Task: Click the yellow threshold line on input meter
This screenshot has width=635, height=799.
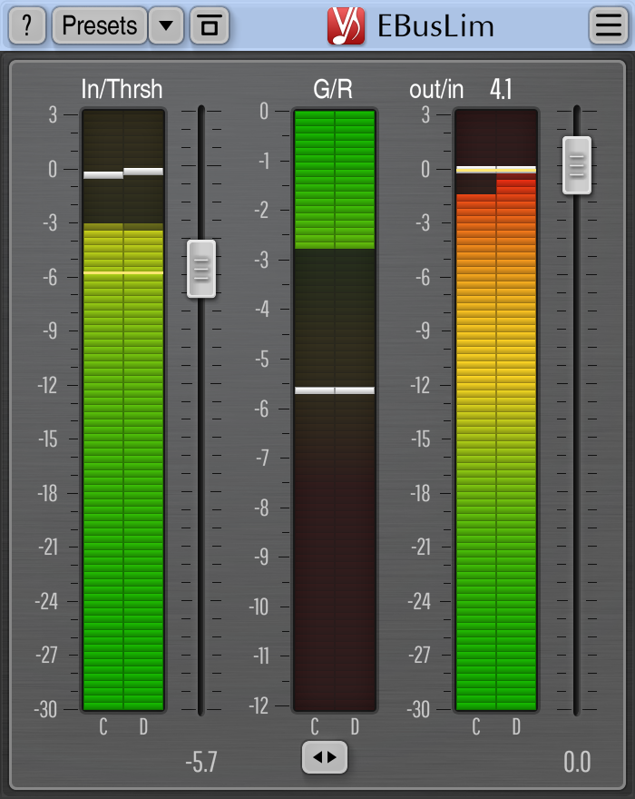Action: 123,272
